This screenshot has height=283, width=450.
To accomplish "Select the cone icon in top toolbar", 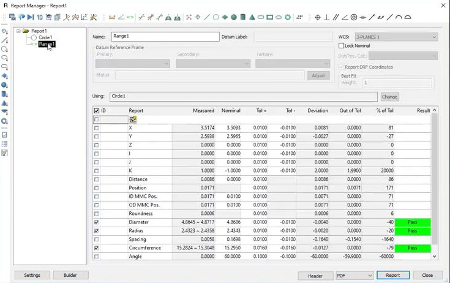I will tap(252, 17).
